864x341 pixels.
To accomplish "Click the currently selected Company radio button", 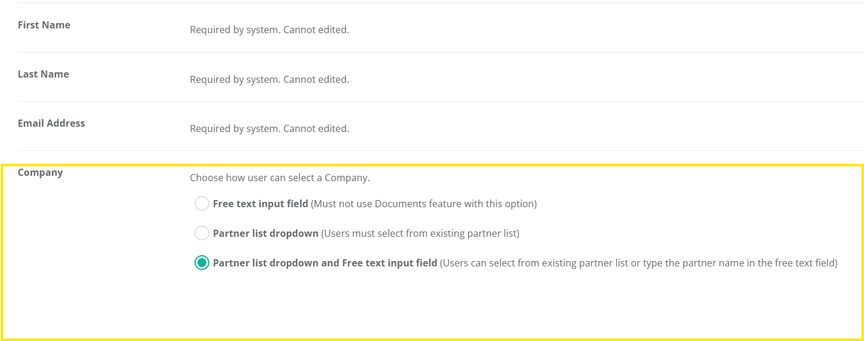I will click(x=202, y=262).
